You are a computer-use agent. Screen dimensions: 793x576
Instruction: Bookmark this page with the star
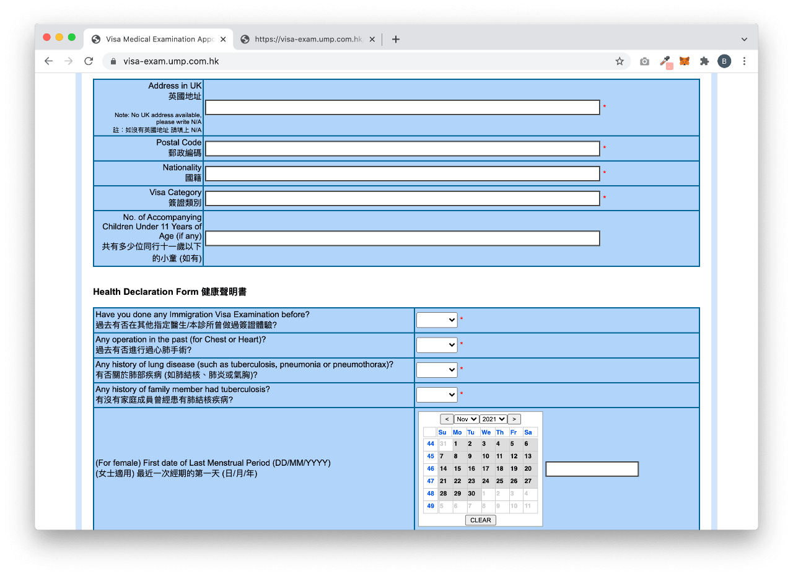[620, 61]
